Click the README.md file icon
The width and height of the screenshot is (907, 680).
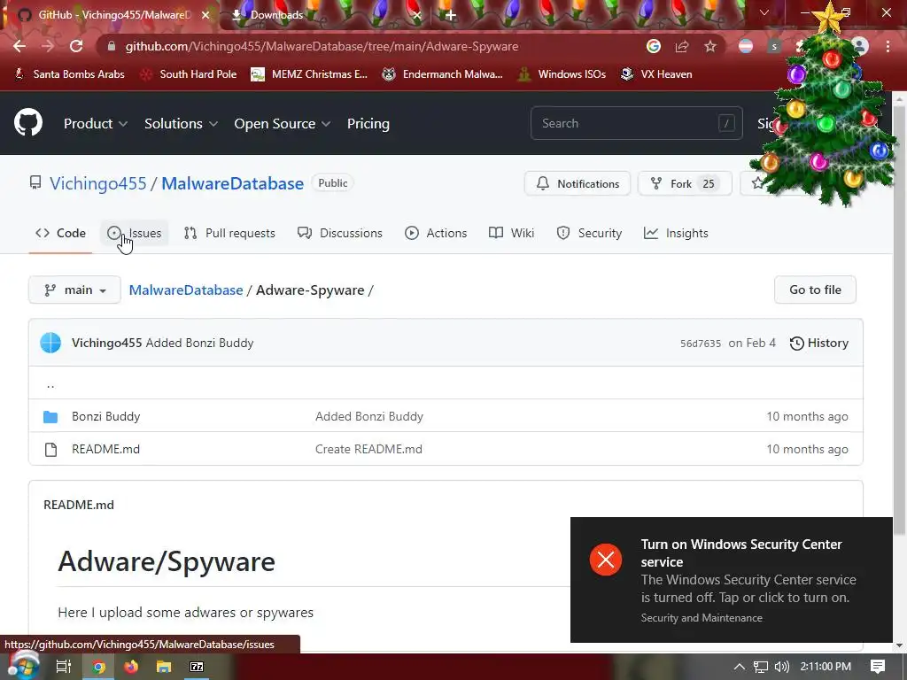point(50,449)
